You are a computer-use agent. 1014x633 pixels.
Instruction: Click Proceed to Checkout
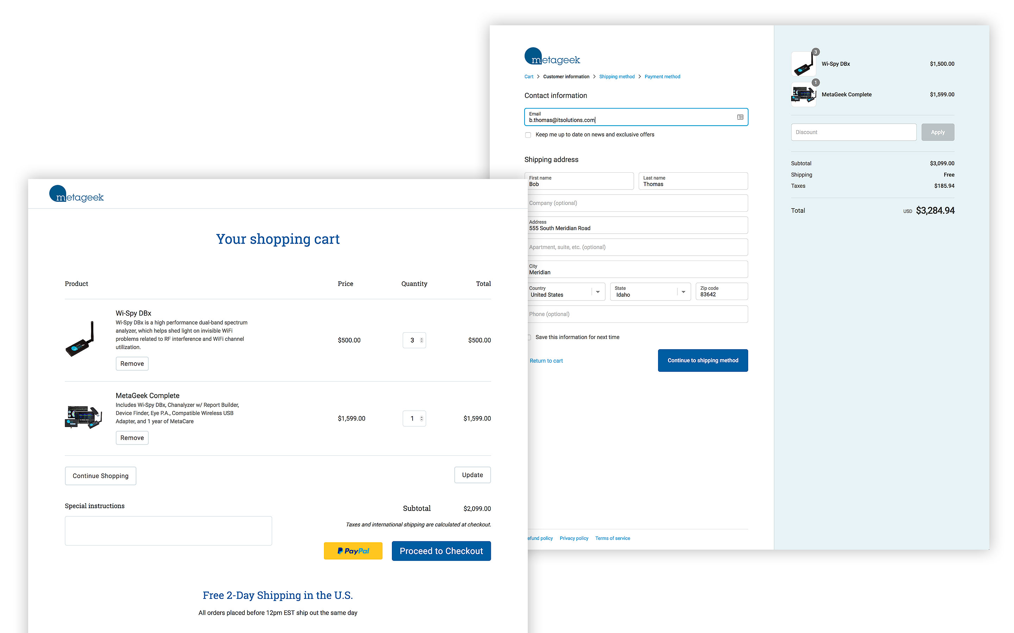pyautogui.click(x=441, y=551)
